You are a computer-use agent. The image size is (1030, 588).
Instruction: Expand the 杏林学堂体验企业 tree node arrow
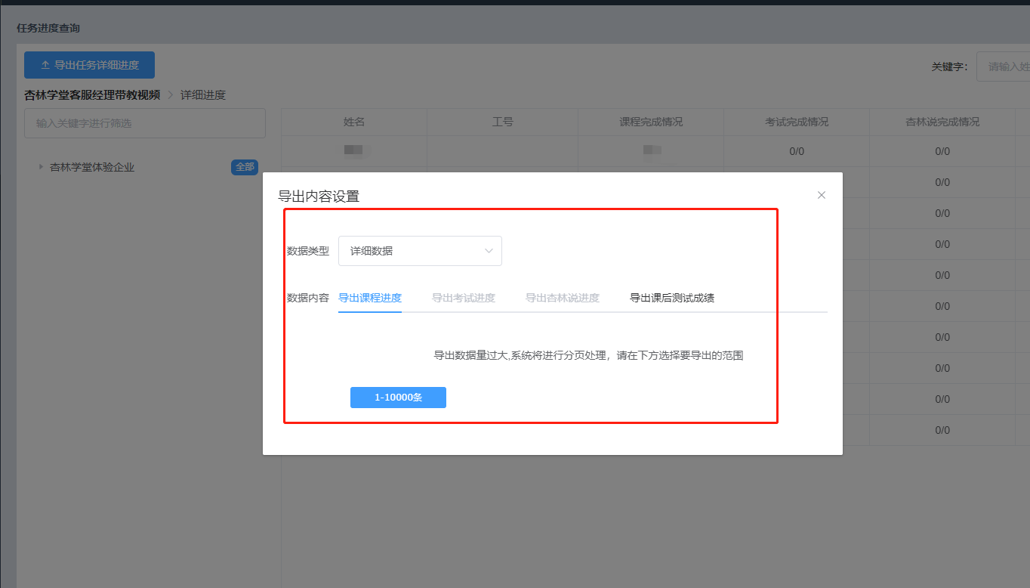[x=42, y=167]
